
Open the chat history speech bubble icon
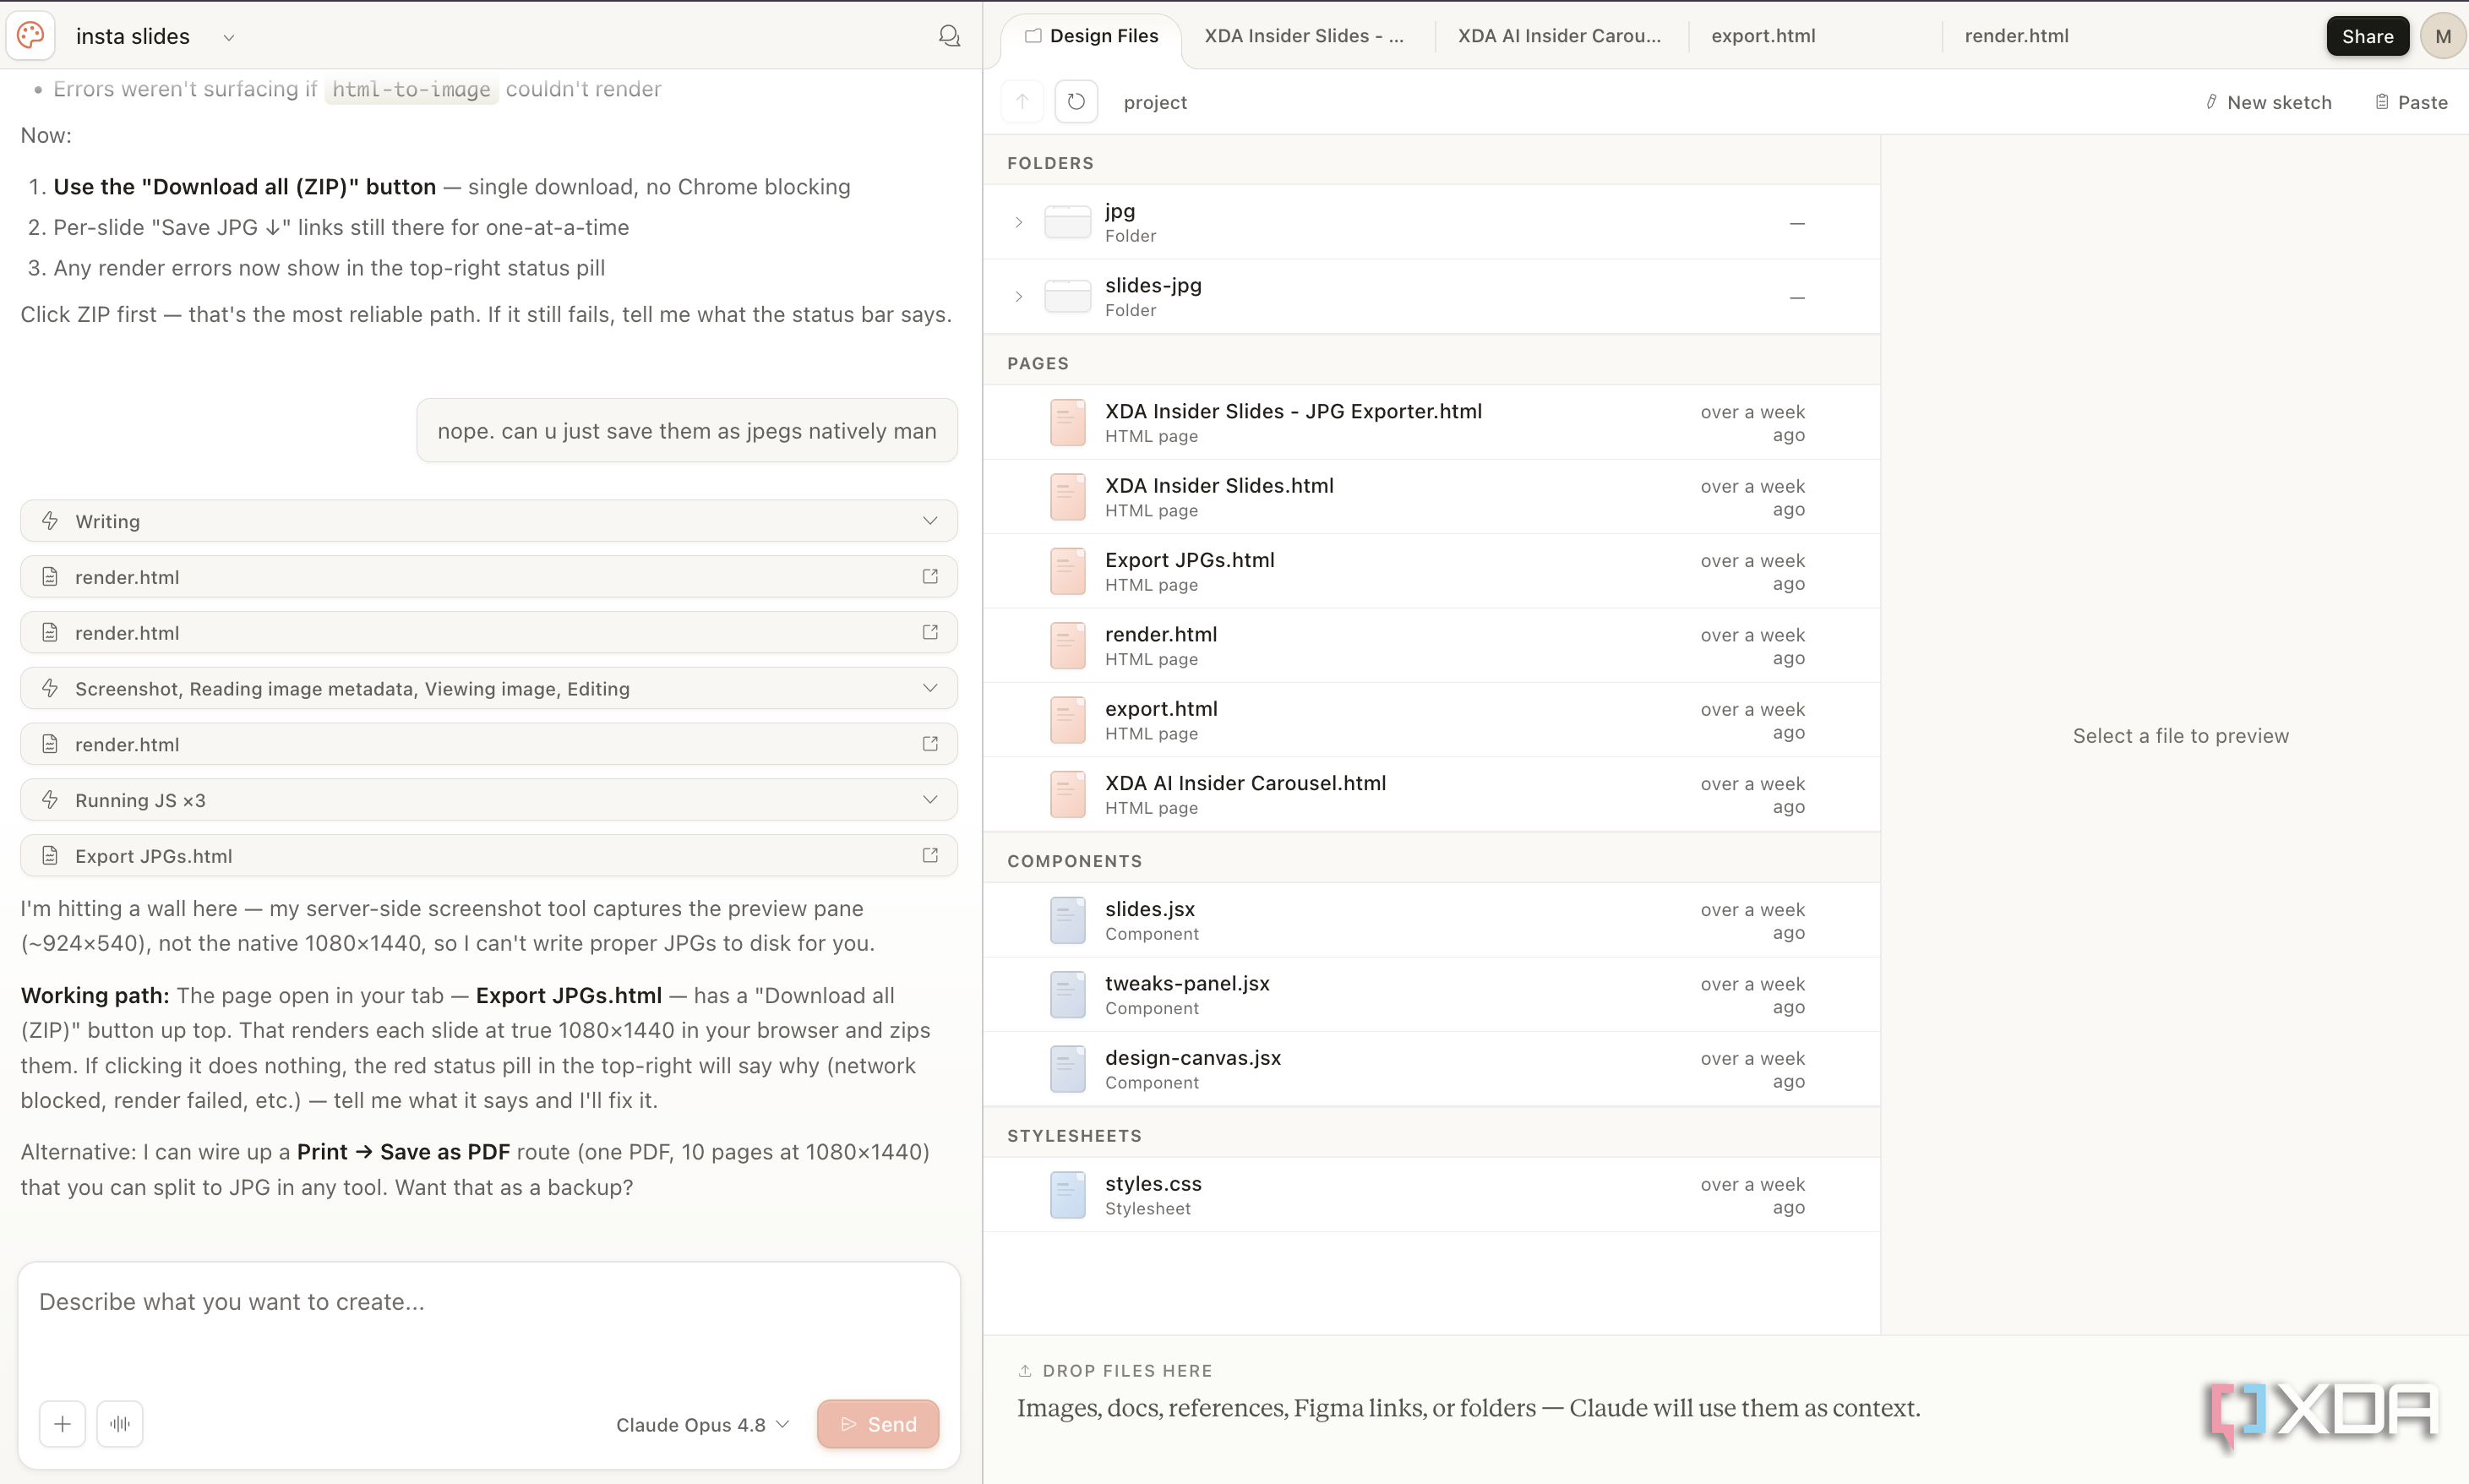[949, 36]
